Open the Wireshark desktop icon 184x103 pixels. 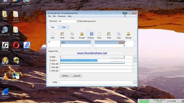pos(5,93)
